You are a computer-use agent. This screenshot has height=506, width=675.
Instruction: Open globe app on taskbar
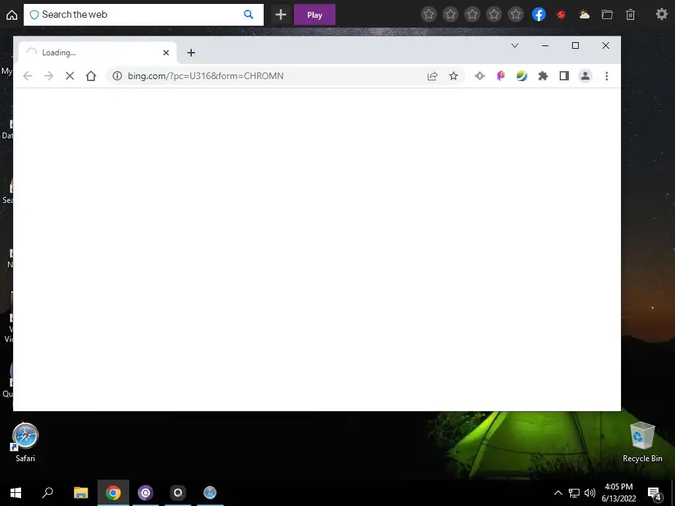point(210,493)
